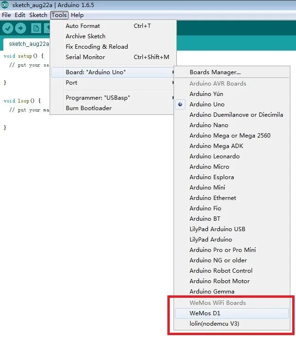The image size is (296, 337).
Task: Expand the Programmer: "USBasp" submenu
Action: (113, 98)
